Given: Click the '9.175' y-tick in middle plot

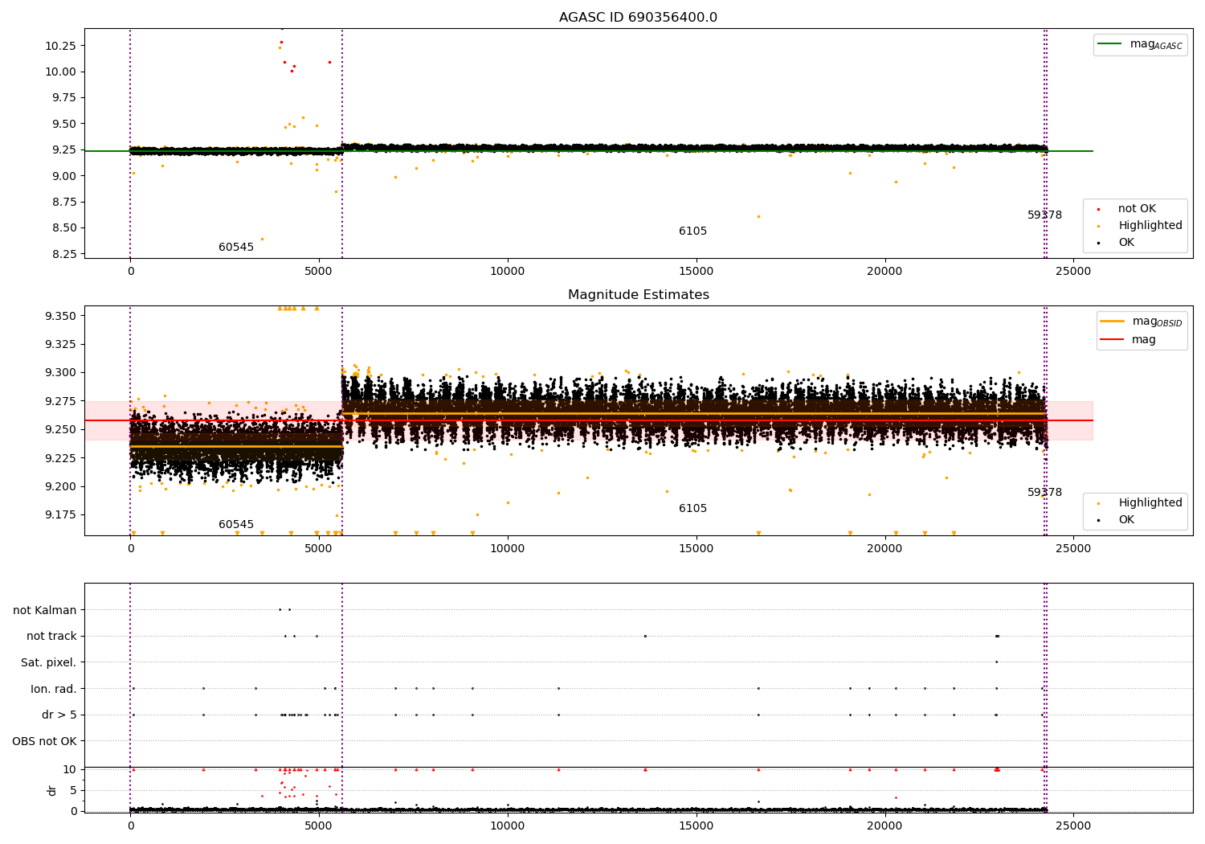Looking at the screenshot, I should click(61, 514).
